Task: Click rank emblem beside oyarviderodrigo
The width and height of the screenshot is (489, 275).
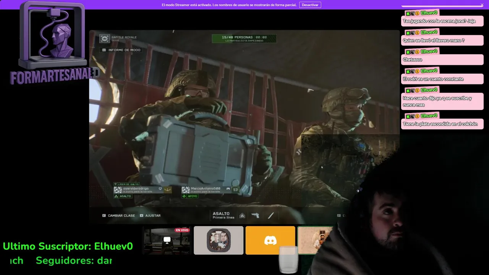Action: pyautogui.click(x=167, y=189)
